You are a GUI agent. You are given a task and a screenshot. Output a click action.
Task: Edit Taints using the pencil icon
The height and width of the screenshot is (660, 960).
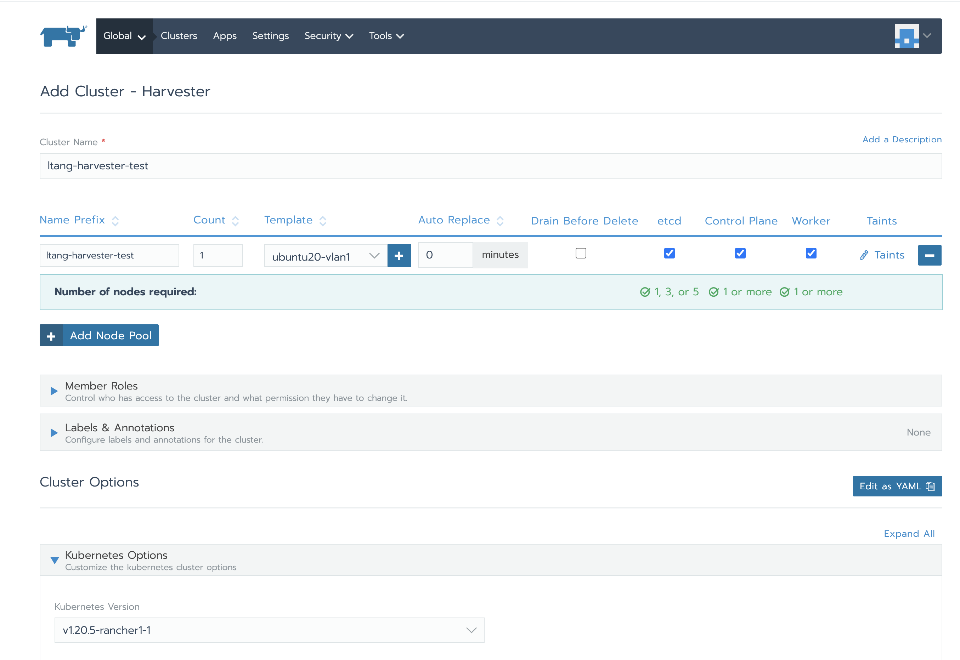pos(864,255)
